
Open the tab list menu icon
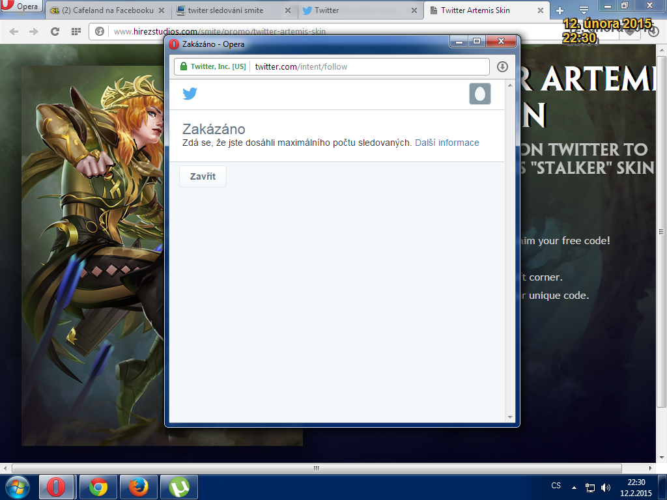pyautogui.click(x=584, y=10)
